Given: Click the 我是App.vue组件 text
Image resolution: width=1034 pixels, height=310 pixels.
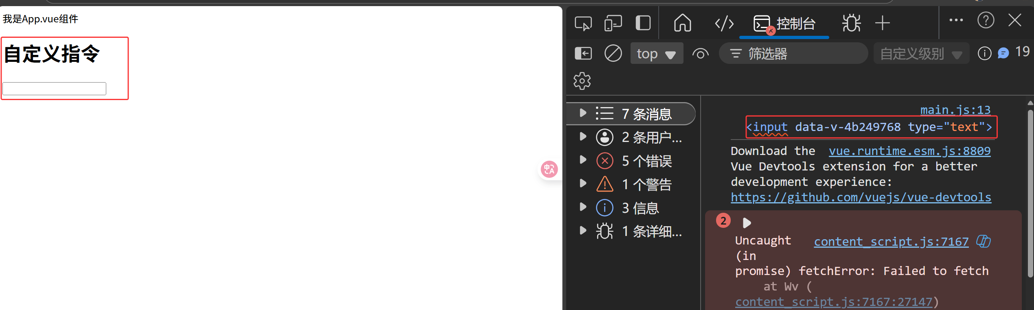Looking at the screenshot, I should coord(40,19).
